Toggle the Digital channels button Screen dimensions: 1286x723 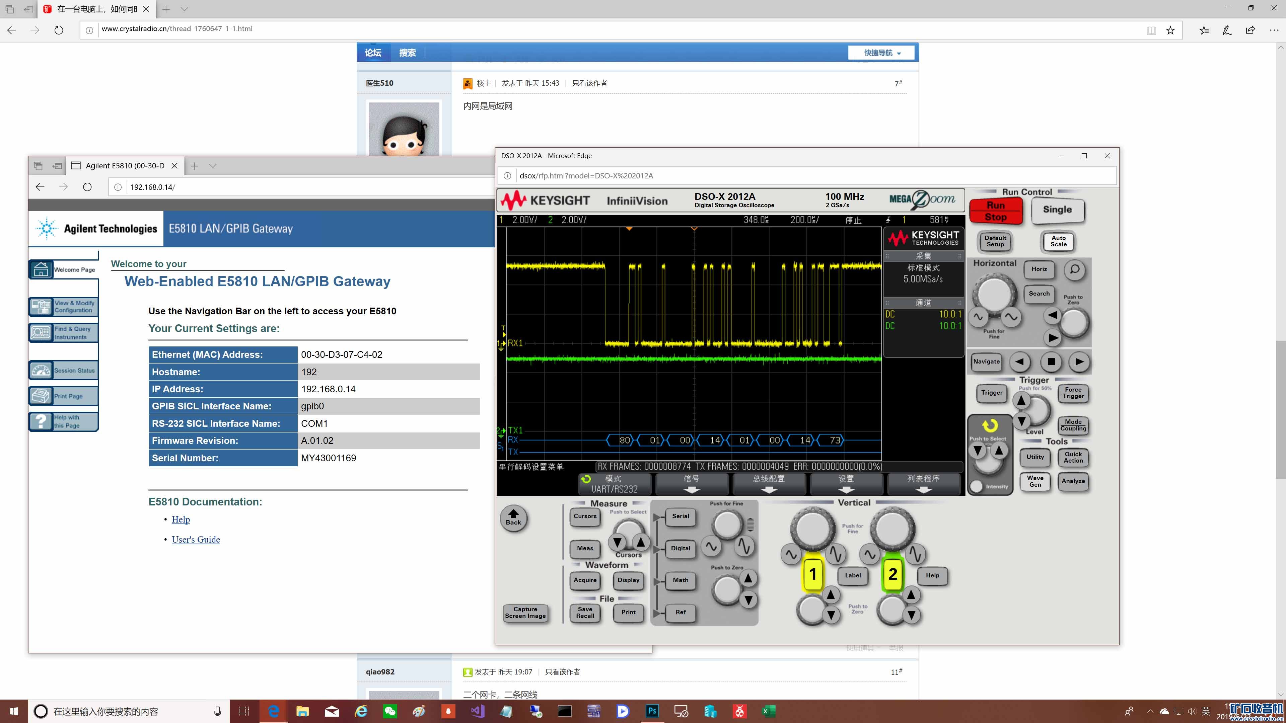click(x=680, y=548)
